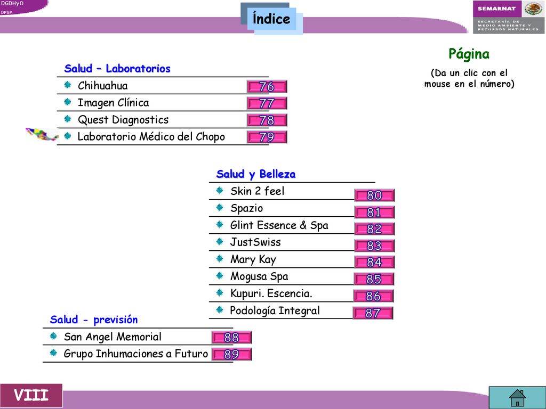Open page 88 for San Angel Memorial
This screenshot has height=409, width=546.
coord(231,337)
